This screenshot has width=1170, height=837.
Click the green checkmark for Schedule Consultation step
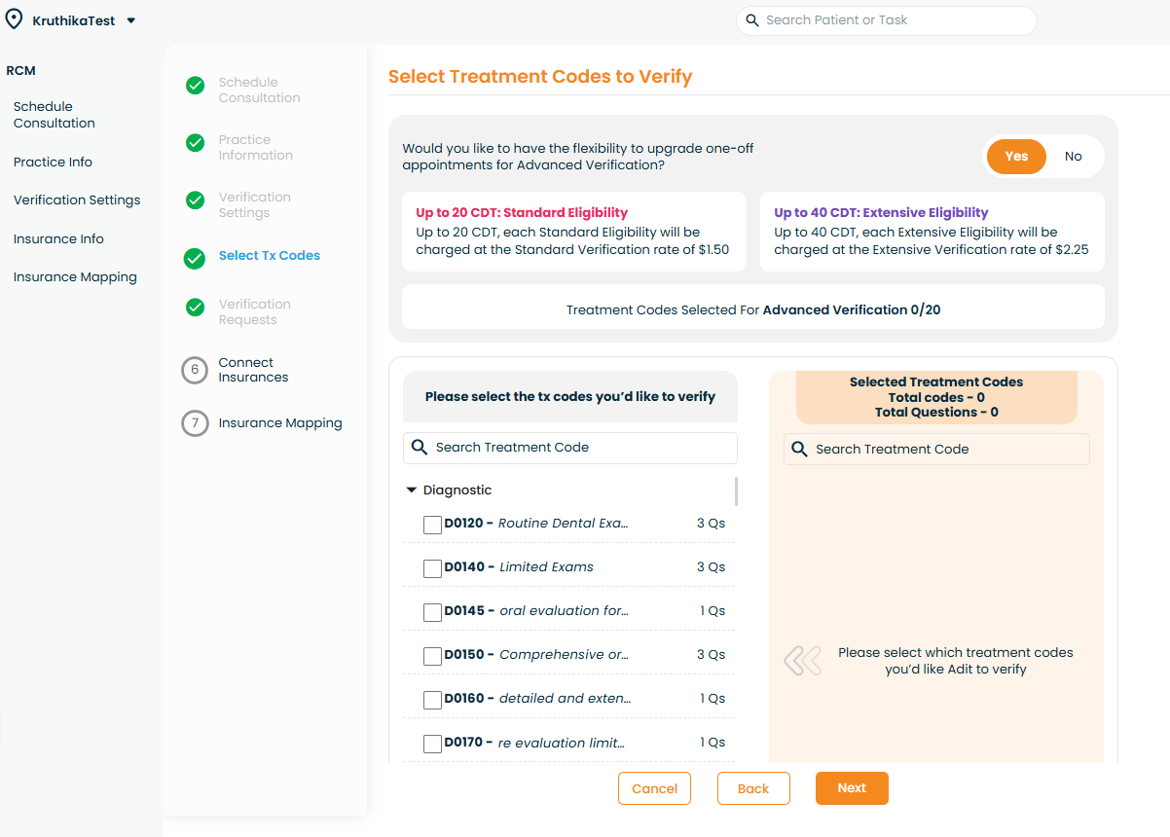[196, 86]
